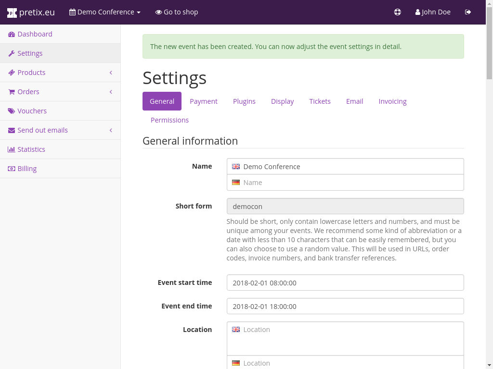This screenshot has height=369, width=493.
Task: Click the Products ticket icon
Action: tap(12, 73)
